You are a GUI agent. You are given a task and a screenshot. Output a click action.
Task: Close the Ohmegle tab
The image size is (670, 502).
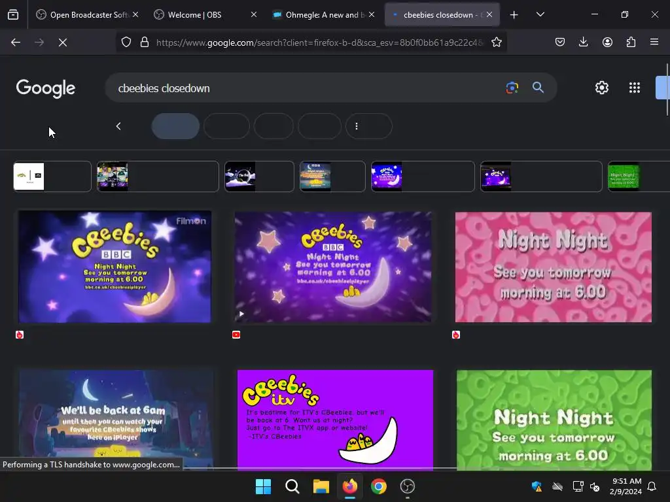[372, 14]
